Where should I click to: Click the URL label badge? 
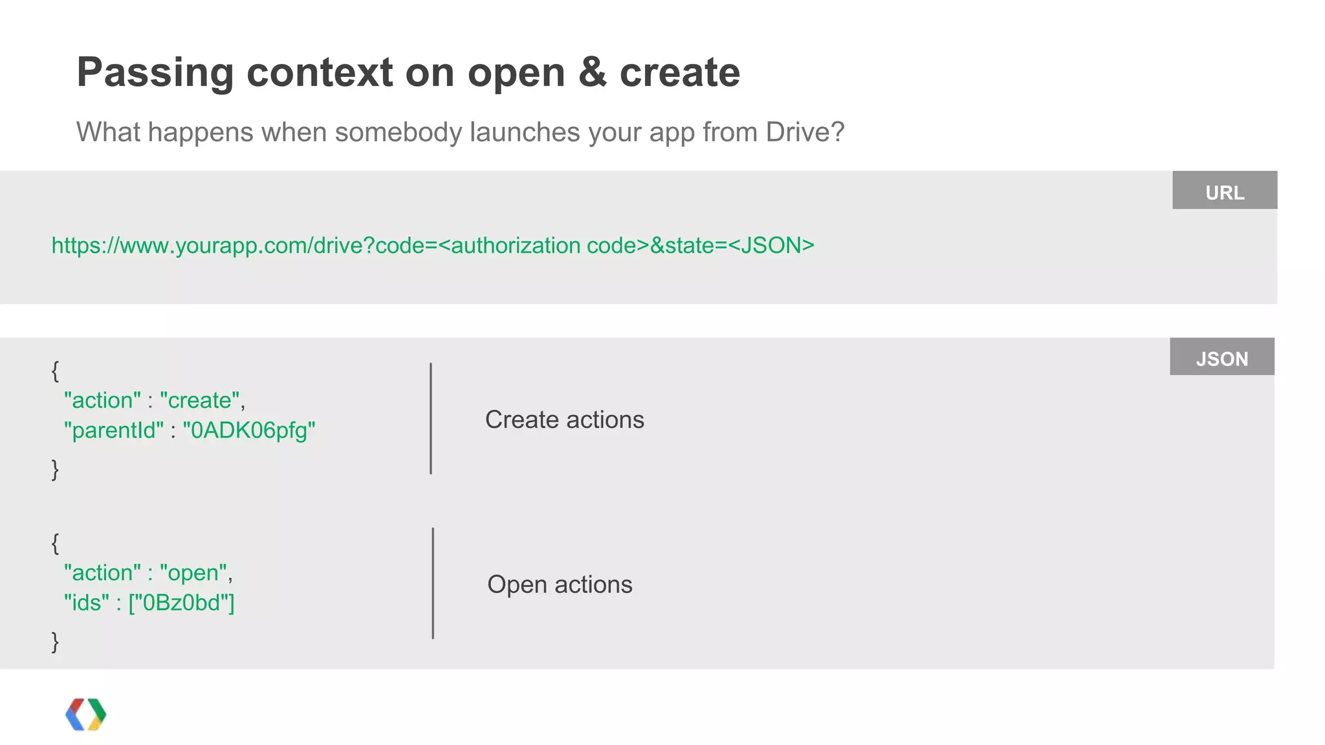pyautogui.click(x=1225, y=190)
